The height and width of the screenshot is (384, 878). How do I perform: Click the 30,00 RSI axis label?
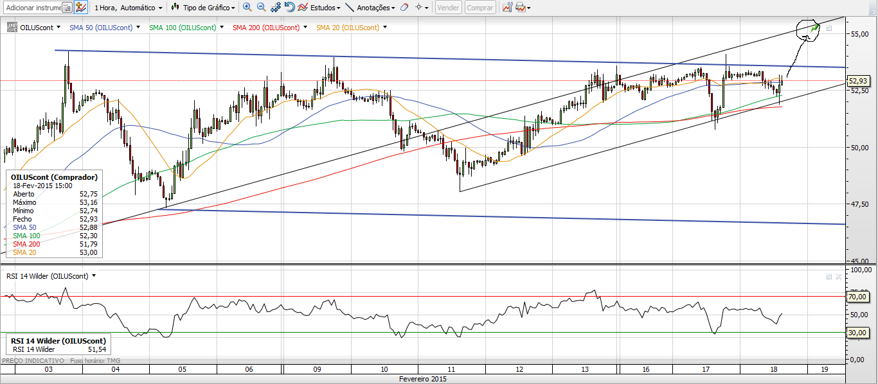[x=859, y=333]
